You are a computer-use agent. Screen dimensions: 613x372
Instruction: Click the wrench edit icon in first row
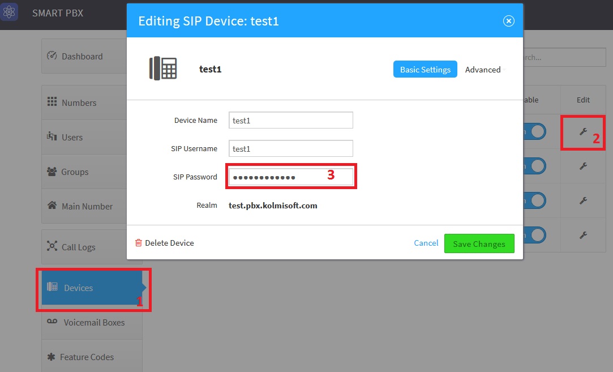coord(583,132)
